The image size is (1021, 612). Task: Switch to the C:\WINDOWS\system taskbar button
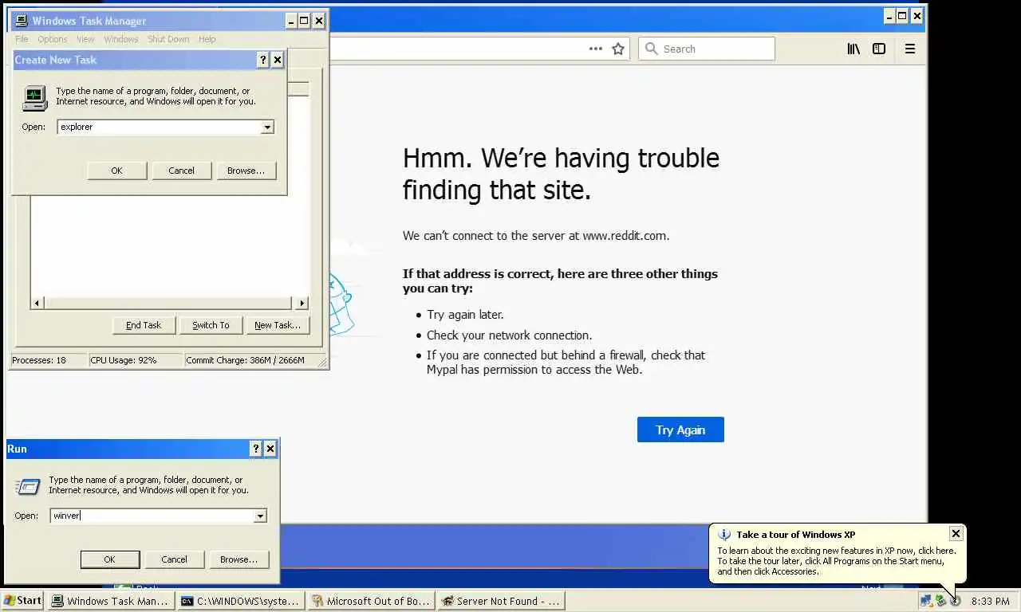point(241,601)
